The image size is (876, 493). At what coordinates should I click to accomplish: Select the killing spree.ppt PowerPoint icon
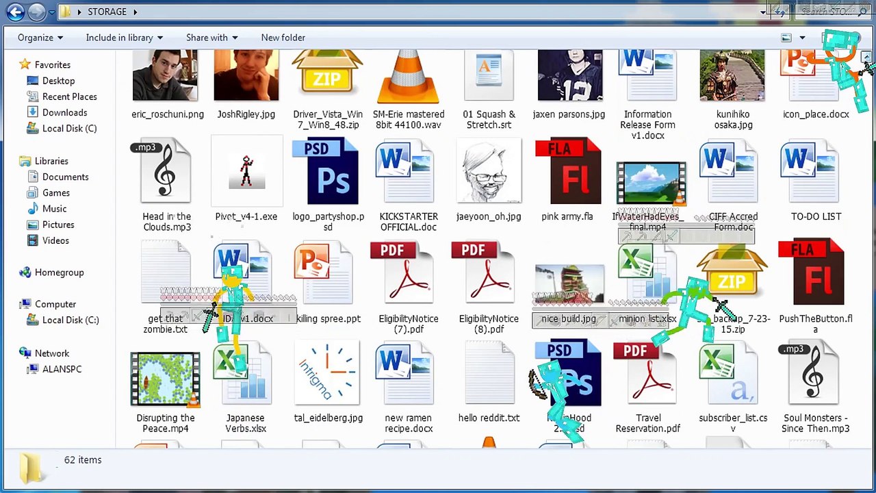coord(324,274)
